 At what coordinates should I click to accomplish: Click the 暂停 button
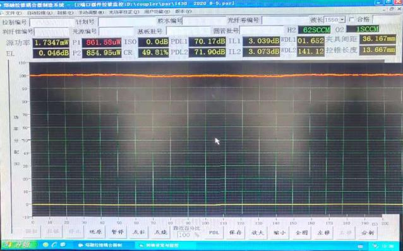[117, 232]
